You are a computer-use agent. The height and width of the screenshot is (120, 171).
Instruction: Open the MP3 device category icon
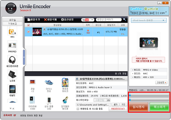12,31
